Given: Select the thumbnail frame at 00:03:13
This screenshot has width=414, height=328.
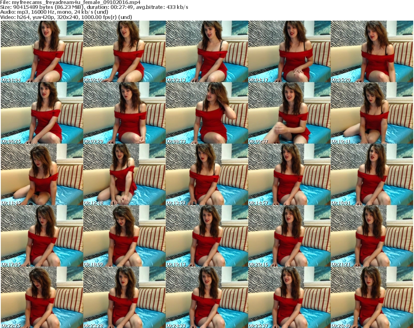Looking at the screenshot, I should click(207, 51).
